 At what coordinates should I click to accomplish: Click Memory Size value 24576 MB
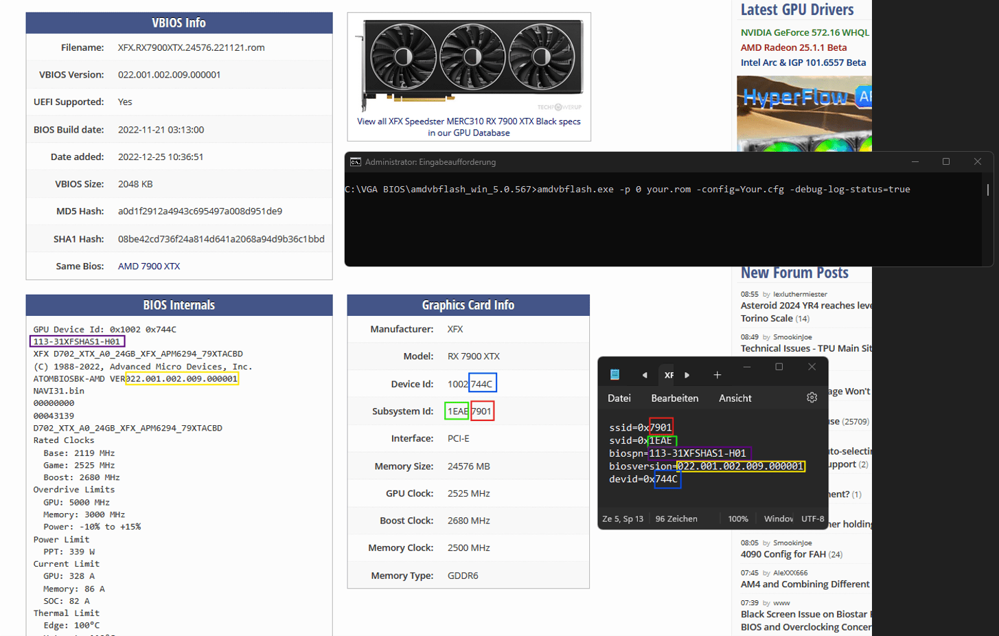coord(469,466)
